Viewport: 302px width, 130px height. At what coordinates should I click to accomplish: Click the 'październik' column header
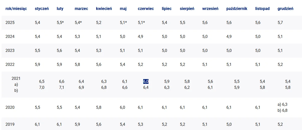(x=237, y=9)
